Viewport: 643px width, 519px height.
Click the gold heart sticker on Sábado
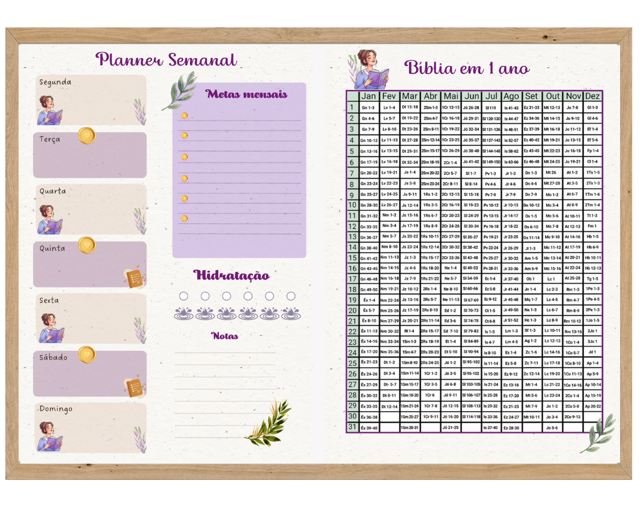87,354
